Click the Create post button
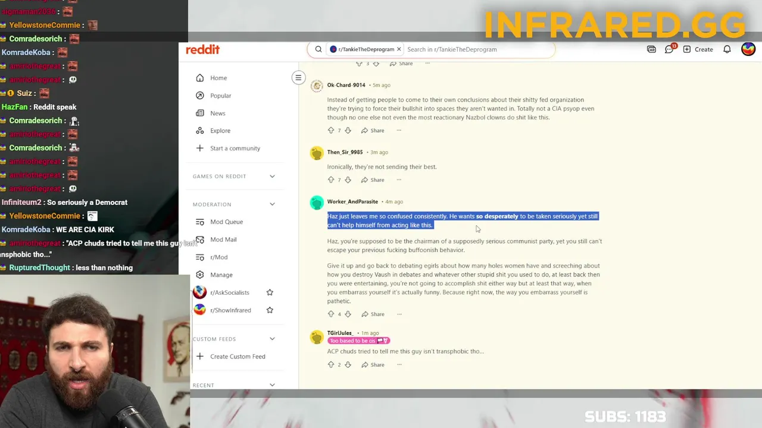Viewport: 762px width, 428px height. pyautogui.click(x=698, y=49)
